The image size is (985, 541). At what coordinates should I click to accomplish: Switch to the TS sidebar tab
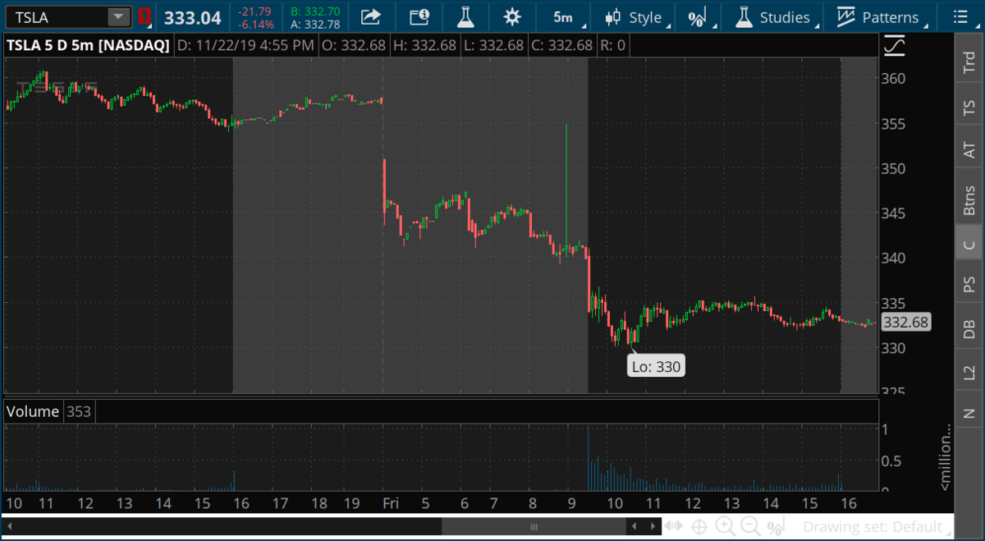point(969,108)
